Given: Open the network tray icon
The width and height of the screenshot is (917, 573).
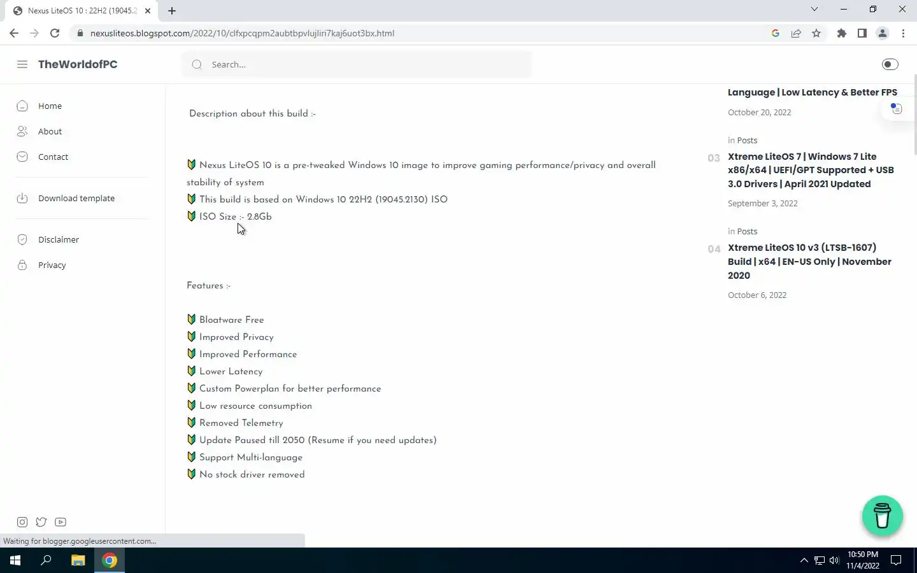Looking at the screenshot, I should click(820, 560).
